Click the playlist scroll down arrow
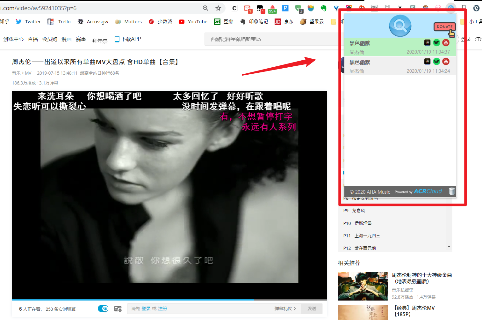The height and width of the screenshot is (320, 482). (x=449, y=247)
